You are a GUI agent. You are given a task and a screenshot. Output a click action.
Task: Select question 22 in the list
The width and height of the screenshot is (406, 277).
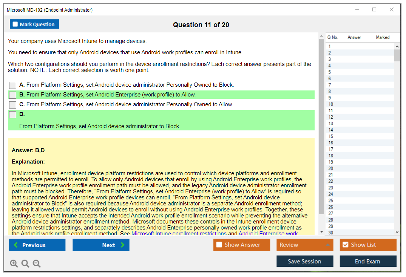pyautogui.click(x=360, y=181)
